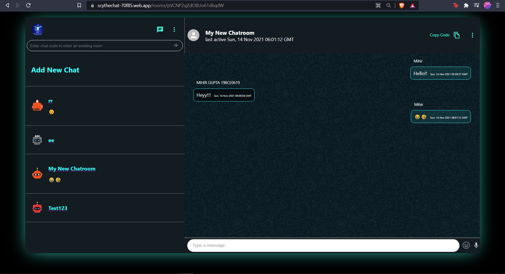The width and height of the screenshot is (505, 274).
Task: Open the My New Chatroom conversation
Action: pyautogui.click(x=72, y=169)
